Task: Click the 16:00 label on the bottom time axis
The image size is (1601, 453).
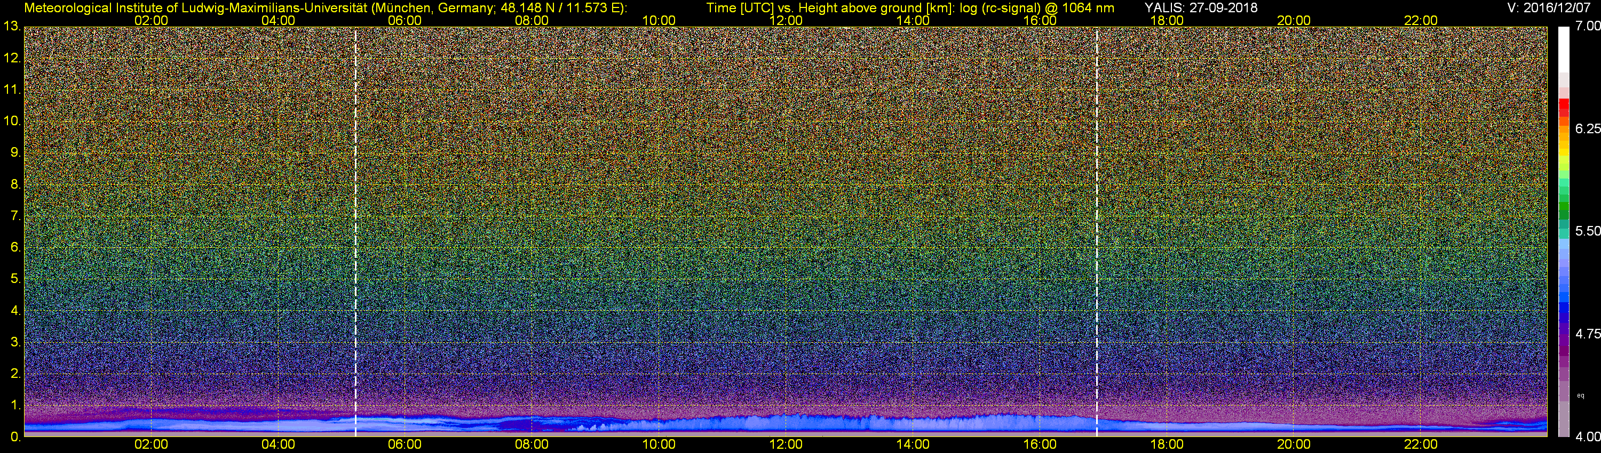Action: pyautogui.click(x=1040, y=444)
